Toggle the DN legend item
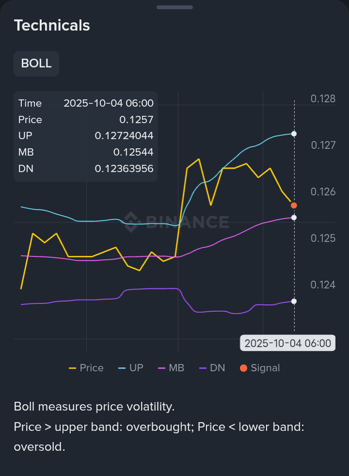The width and height of the screenshot is (349, 476). (x=212, y=368)
